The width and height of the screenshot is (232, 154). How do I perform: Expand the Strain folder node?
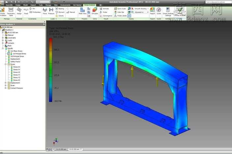coord(6,85)
